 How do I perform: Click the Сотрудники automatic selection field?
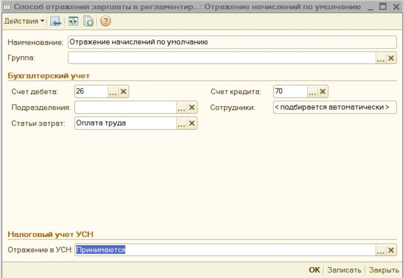tap(335, 107)
